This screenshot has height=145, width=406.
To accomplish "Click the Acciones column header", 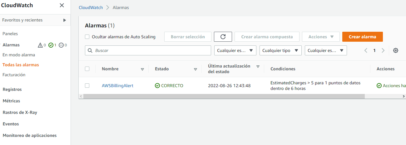I will 386,69.
